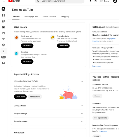The image size is (119, 137).
Task: Click the Dismiss topic button
Action: 35,97
